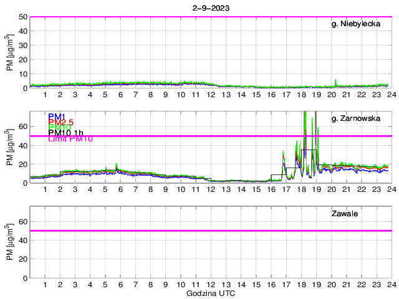Click the small green spike after hour 20 in the top chart
Screen dimensions: 399x299
coord(336,81)
